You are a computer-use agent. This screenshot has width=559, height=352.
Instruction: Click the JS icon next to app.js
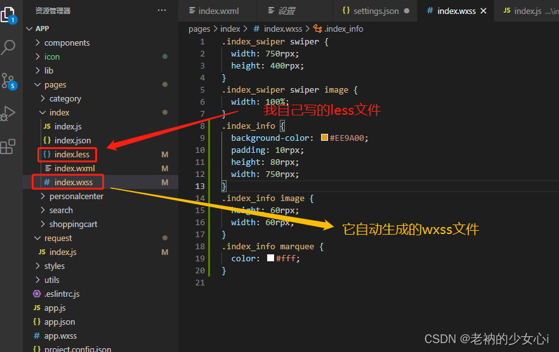point(37,308)
